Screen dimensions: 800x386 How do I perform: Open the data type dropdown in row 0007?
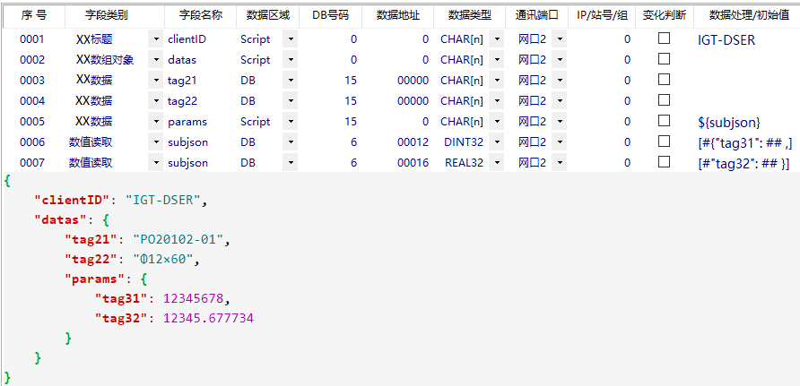coord(496,163)
